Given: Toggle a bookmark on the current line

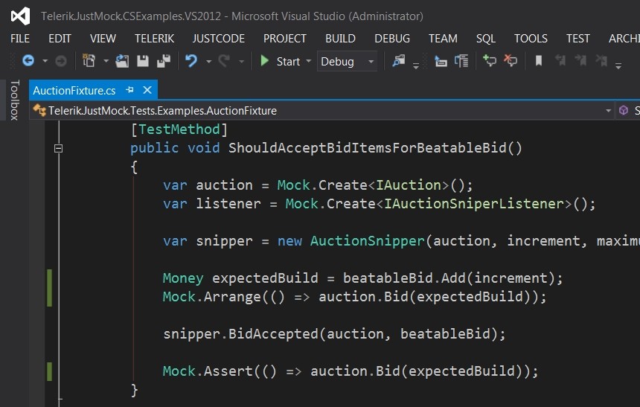Looking at the screenshot, I should click(539, 61).
